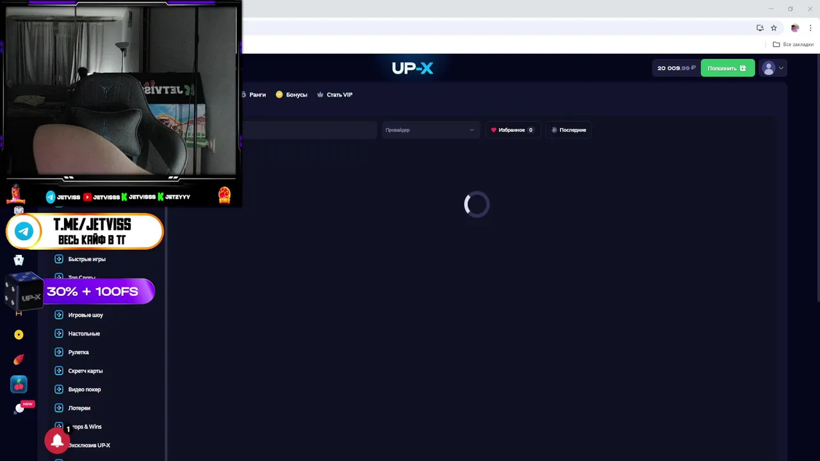This screenshot has height=461, width=820.
Task: Open the Стать VIP menu item
Action: tap(334, 94)
